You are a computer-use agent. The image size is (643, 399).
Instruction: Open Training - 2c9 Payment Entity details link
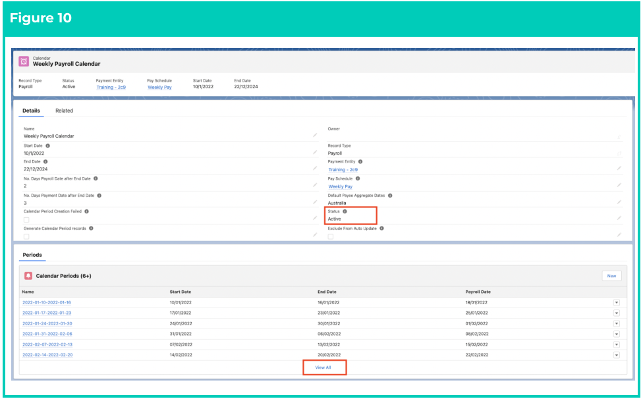[x=343, y=170]
